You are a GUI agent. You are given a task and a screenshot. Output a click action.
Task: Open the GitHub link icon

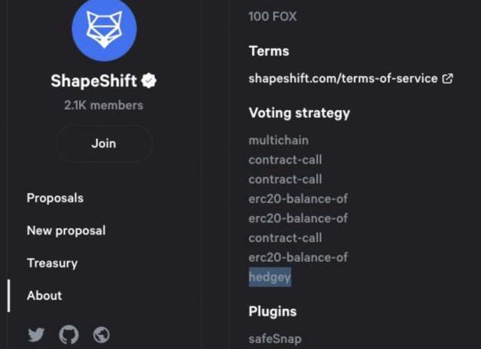(x=68, y=335)
